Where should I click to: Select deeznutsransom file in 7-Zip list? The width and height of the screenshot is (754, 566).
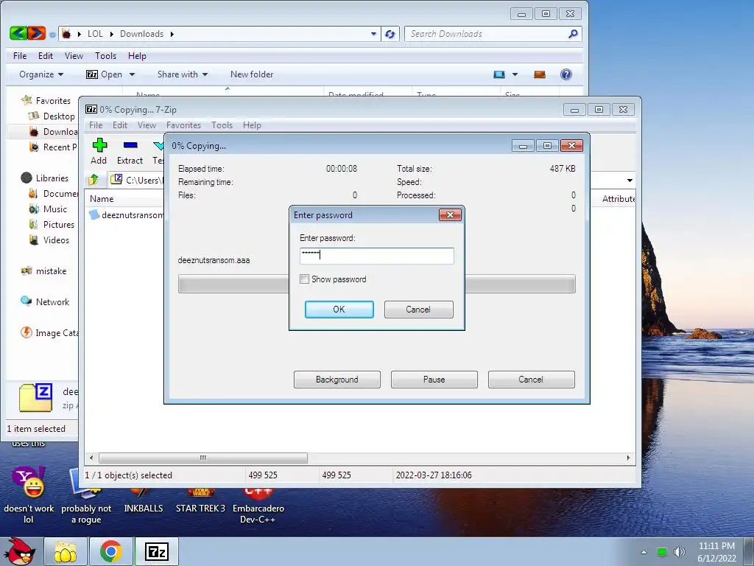pyautogui.click(x=127, y=215)
